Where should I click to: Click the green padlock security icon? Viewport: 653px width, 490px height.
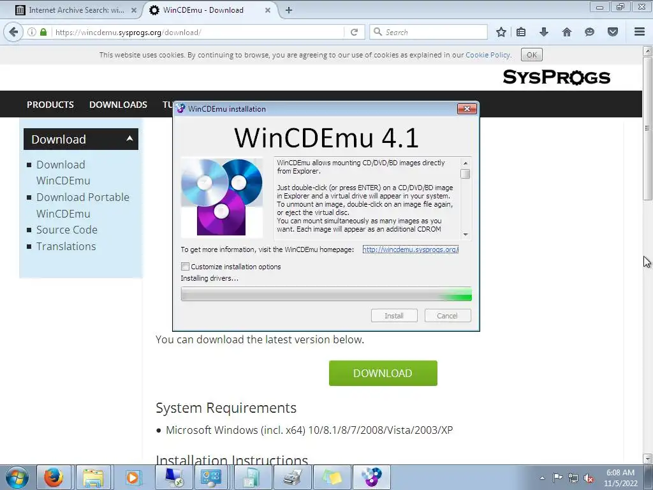click(43, 32)
